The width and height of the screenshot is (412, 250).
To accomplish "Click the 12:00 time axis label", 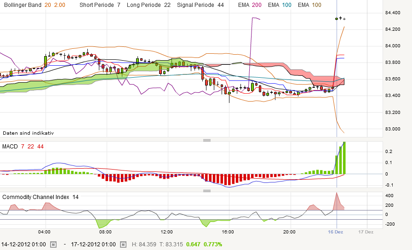I will point(166,232).
